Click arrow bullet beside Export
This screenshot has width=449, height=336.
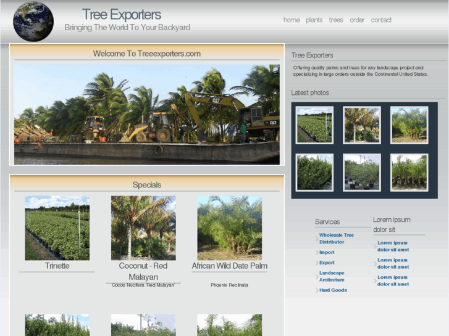[317, 263]
